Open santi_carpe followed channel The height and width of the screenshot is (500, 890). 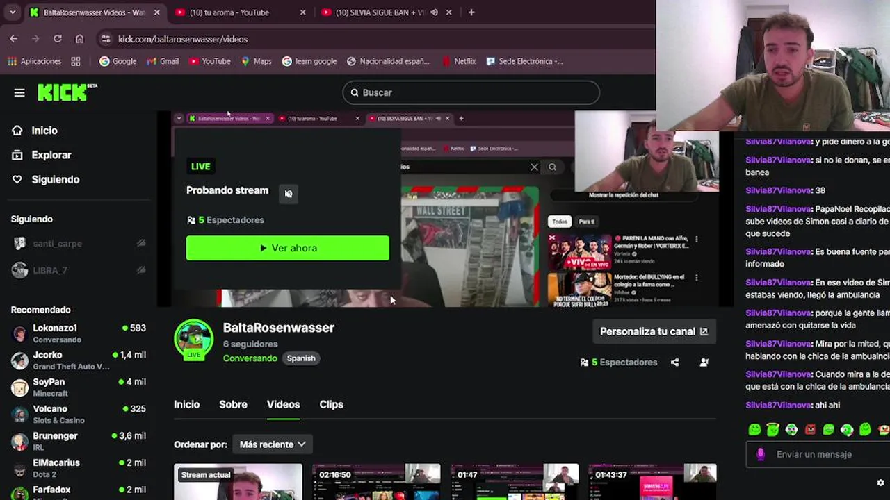[79, 244]
